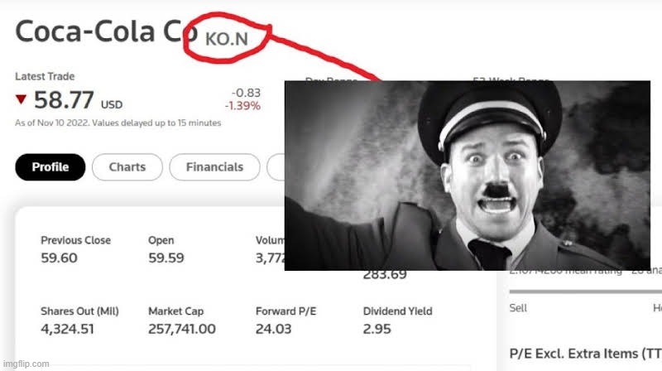The width and height of the screenshot is (662, 371).
Task: Click the Coca-Cola Co heading
Action: click(107, 31)
